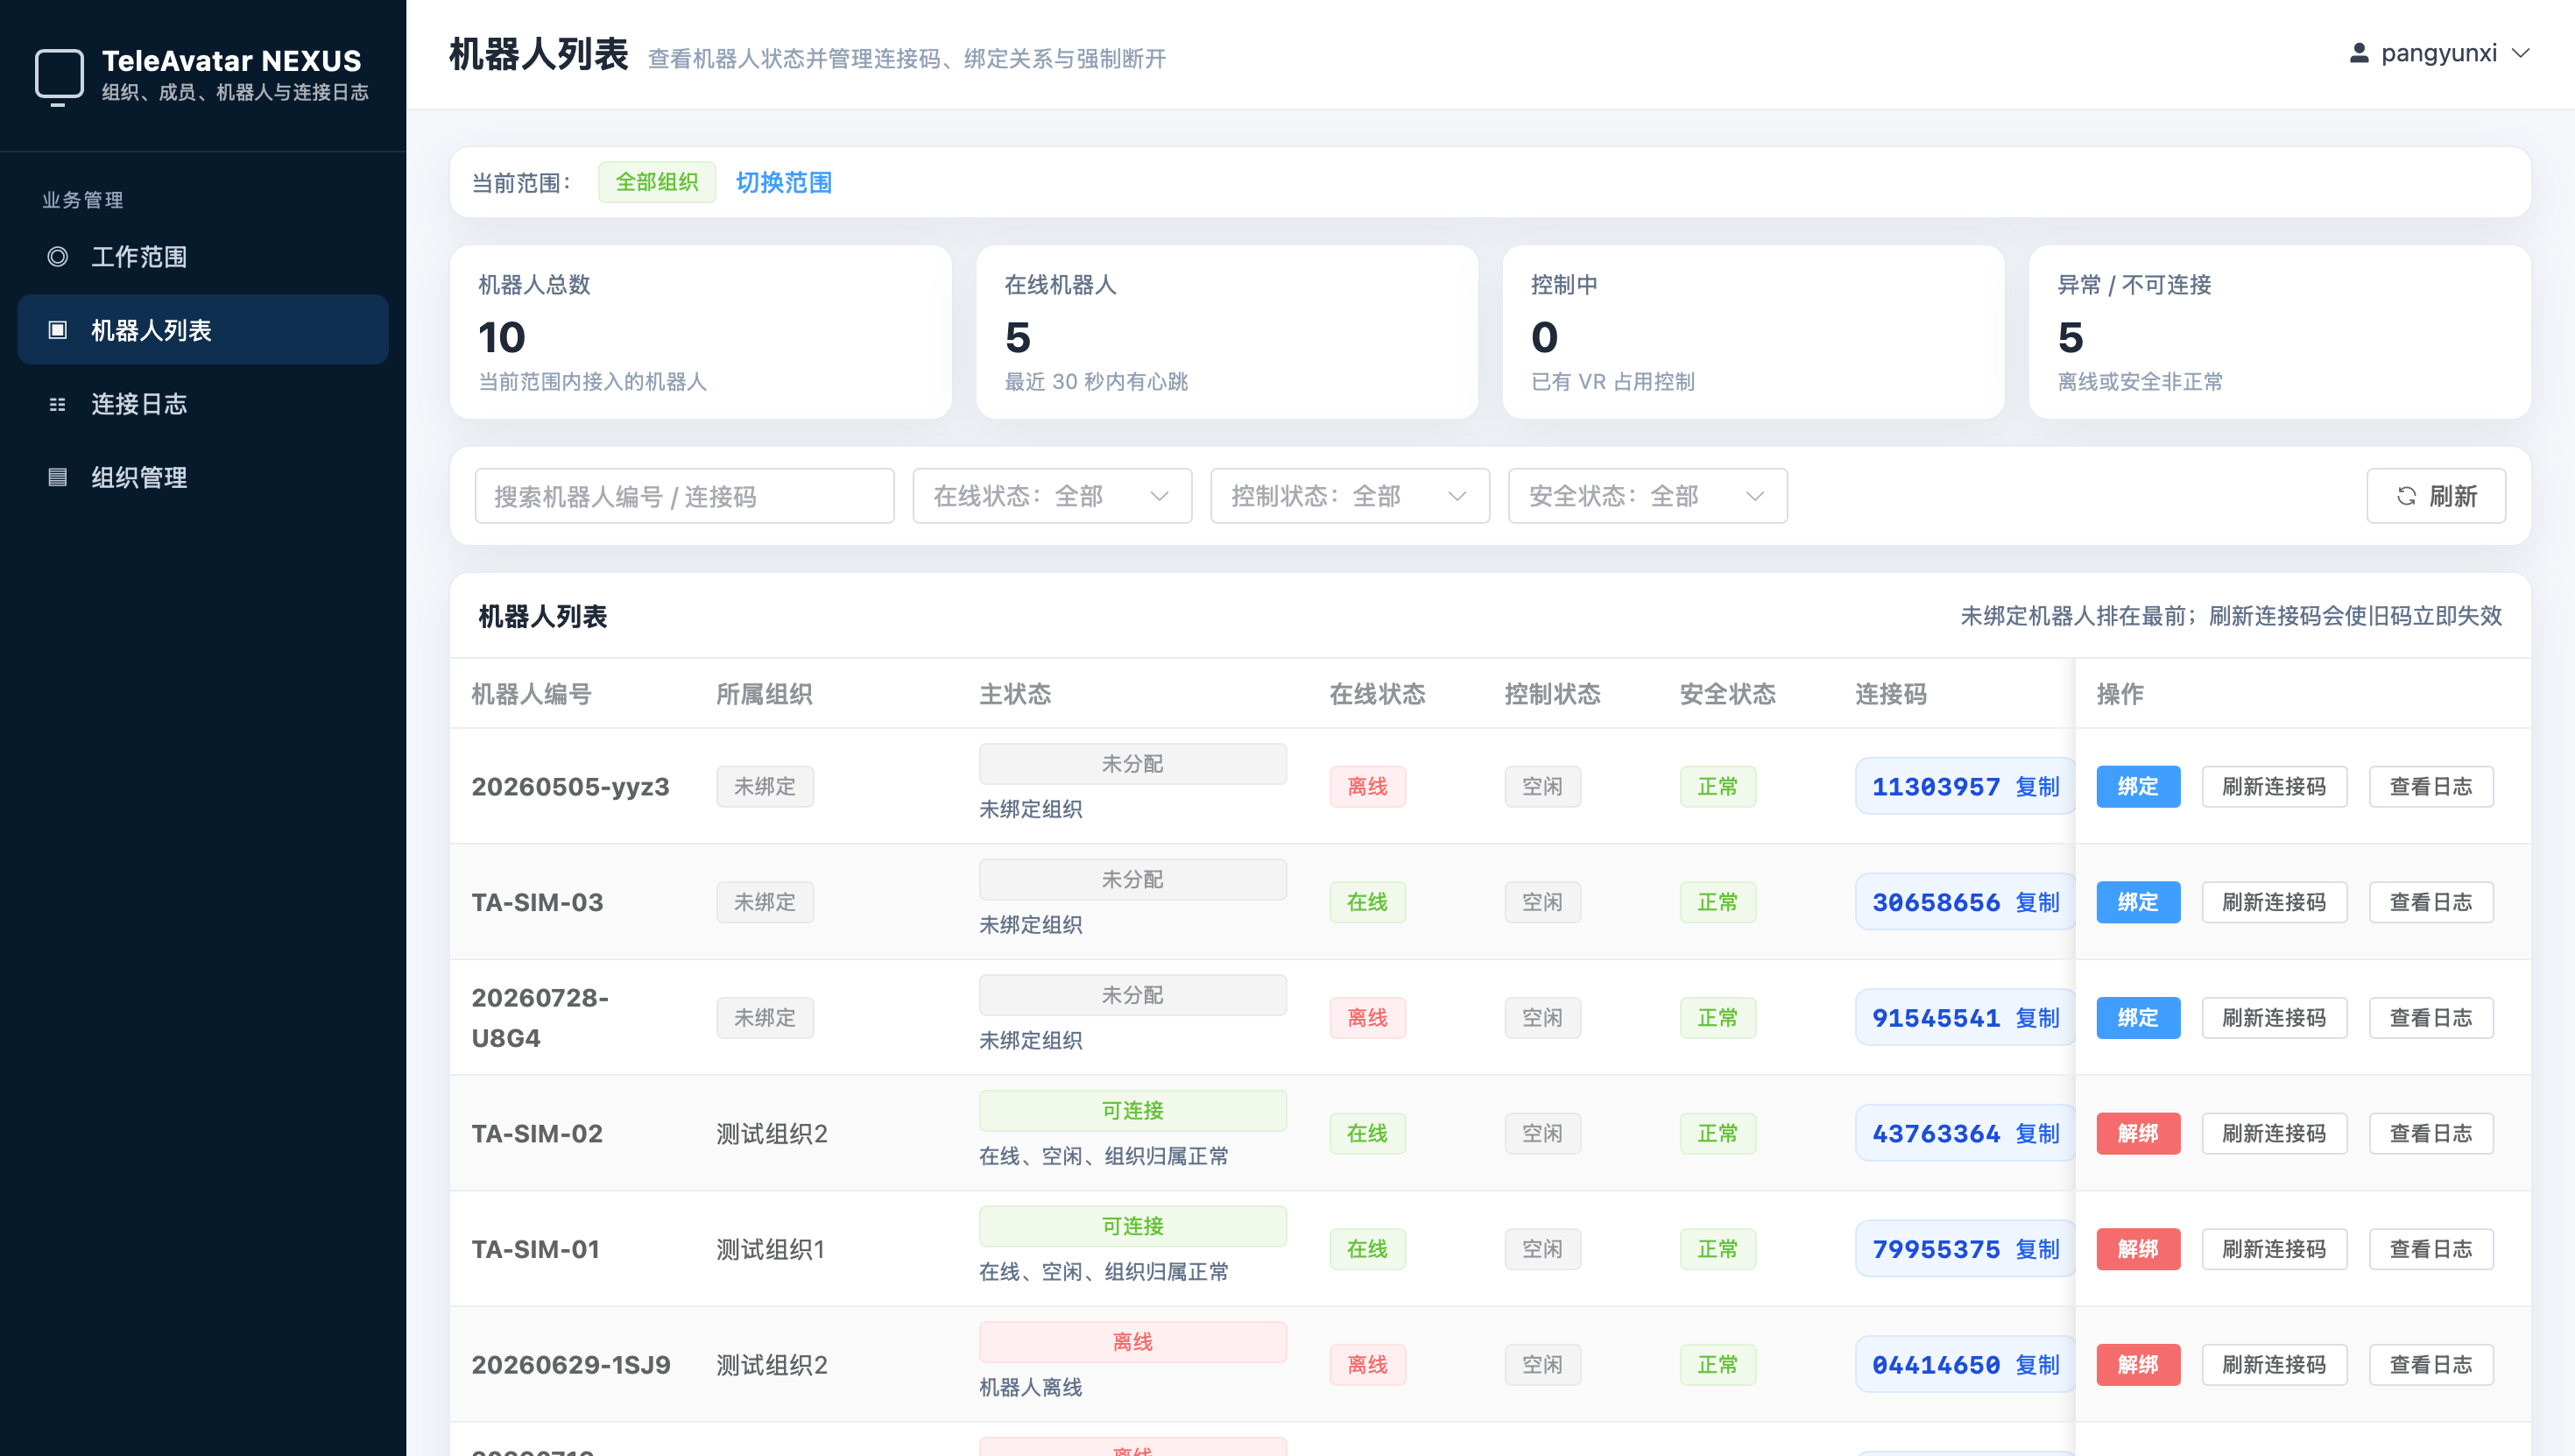Open the 组织管理 menu item
The height and width of the screenshot is (1456, 2575).
[203, 477]
